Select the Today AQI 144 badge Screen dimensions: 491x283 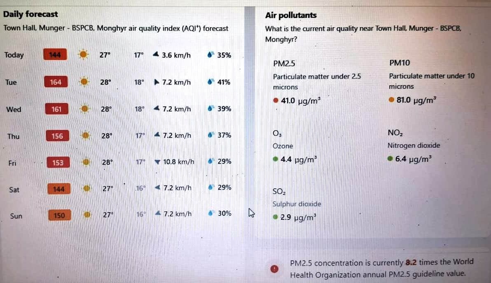(55, 55)
